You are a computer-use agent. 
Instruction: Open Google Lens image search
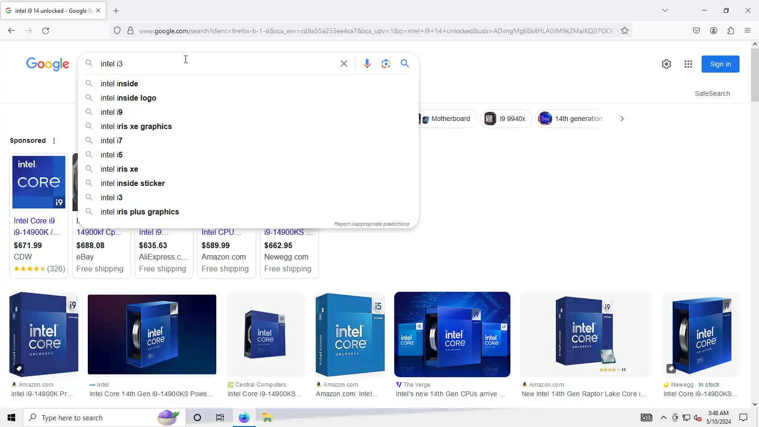[x=386, y=64]
